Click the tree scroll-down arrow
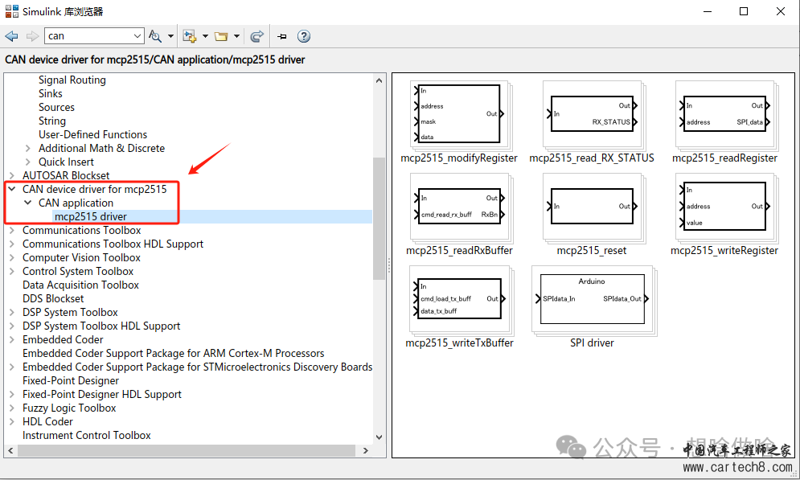This screenshot has width=800, height=480. (x=379, y=437)
